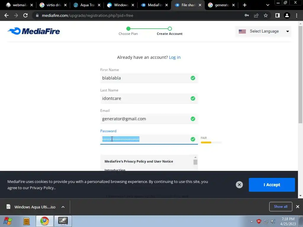
Task: Close the webmail tab
Action: tap(32, 5)
